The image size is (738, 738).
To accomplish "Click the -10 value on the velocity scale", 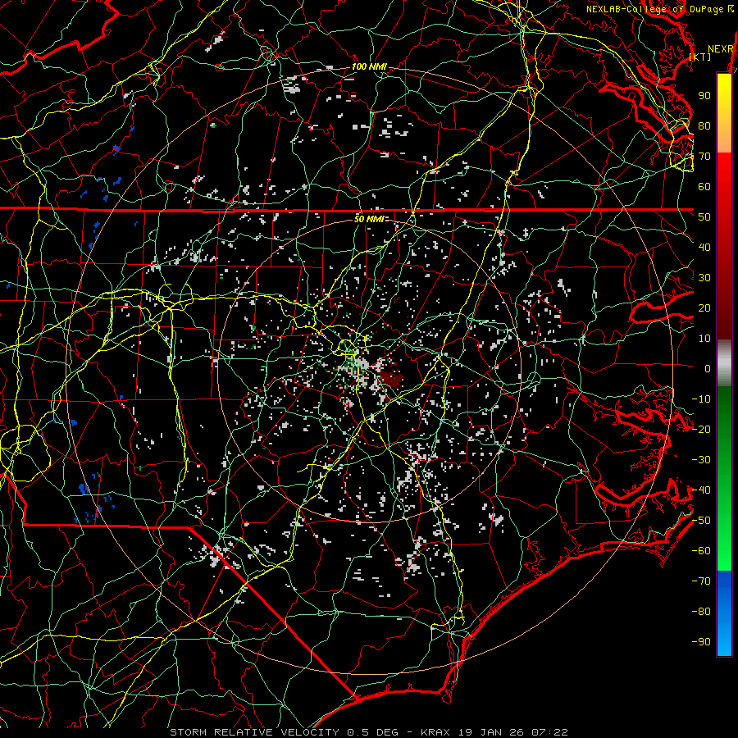I will 701,399.
